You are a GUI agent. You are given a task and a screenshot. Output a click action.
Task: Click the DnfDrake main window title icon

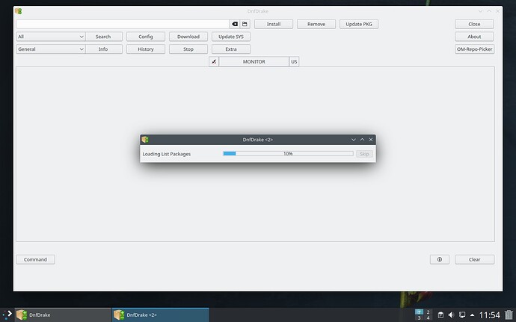point(19,11)
